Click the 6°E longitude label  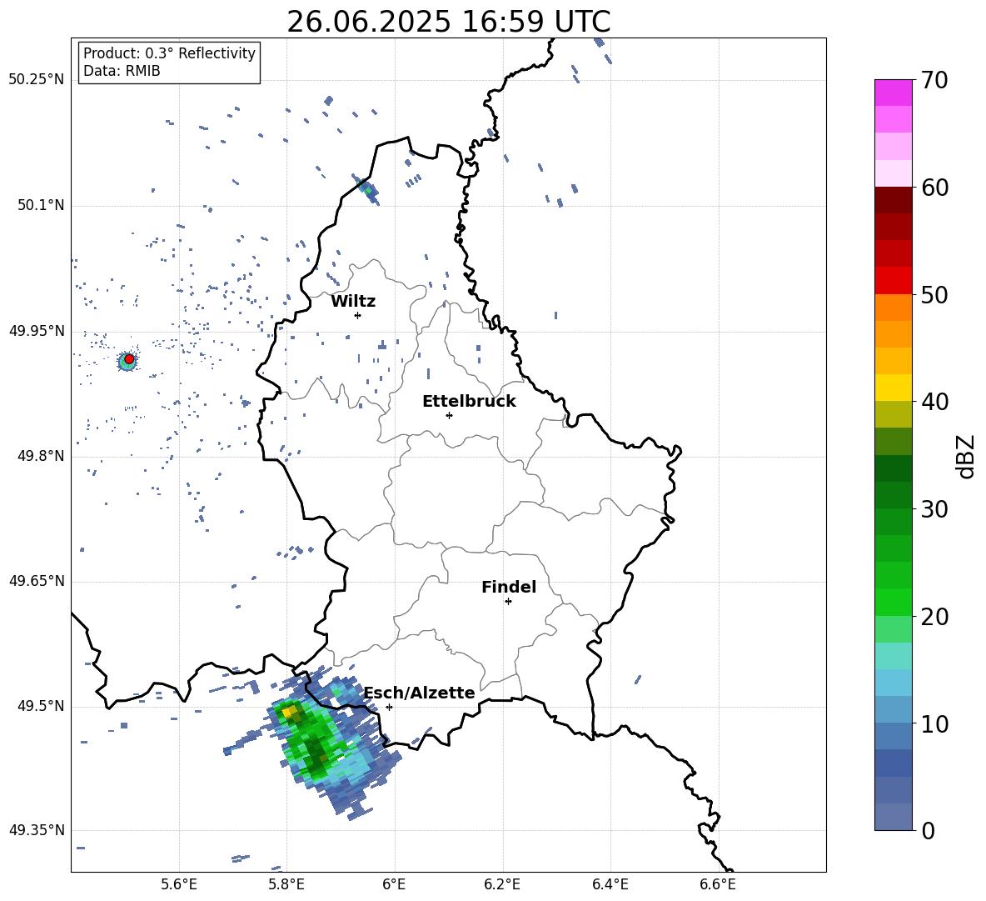394,885
